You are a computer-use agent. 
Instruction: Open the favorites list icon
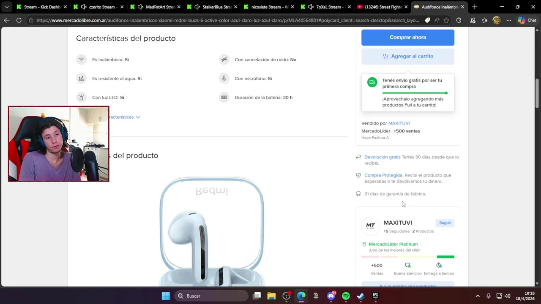(x=484, y=20)
